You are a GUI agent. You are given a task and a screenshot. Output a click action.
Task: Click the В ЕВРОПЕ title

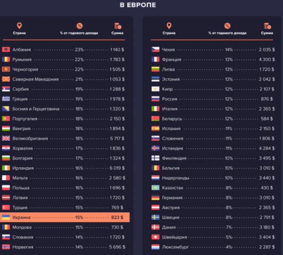click(138, 5)
